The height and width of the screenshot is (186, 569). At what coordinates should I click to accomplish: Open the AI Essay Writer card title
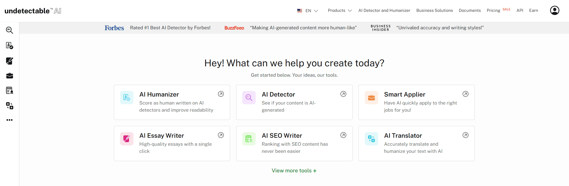(x=162, y=136)
